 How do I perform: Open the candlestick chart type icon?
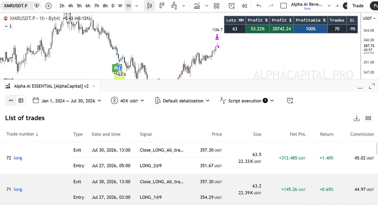150,6
